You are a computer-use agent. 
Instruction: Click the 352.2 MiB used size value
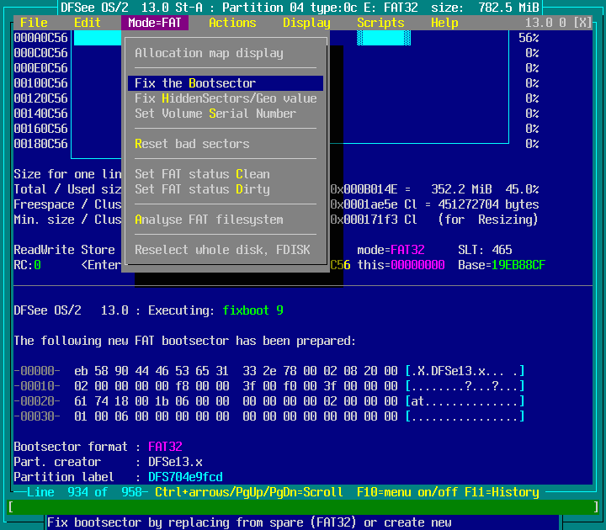click(461, 189)
